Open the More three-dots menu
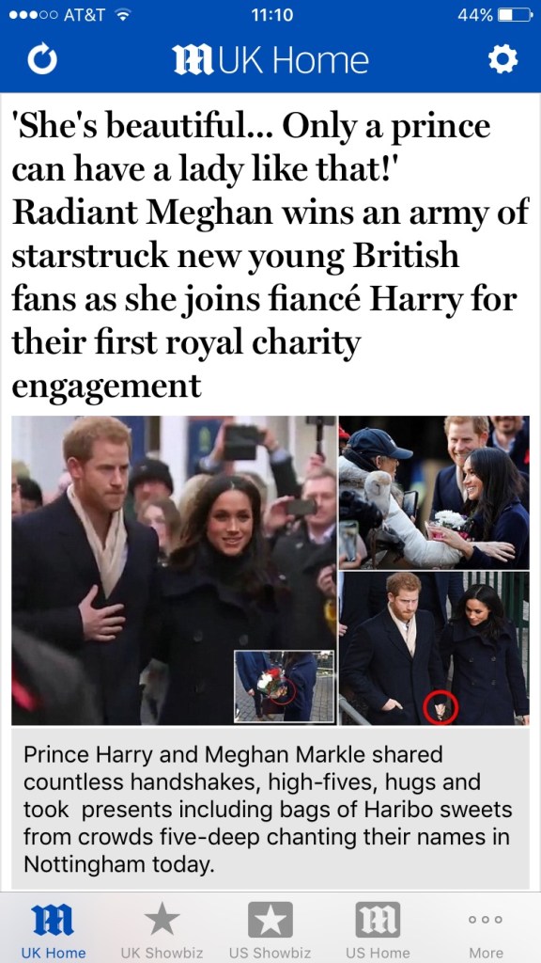541x963 pixels. tap(486, 920)
